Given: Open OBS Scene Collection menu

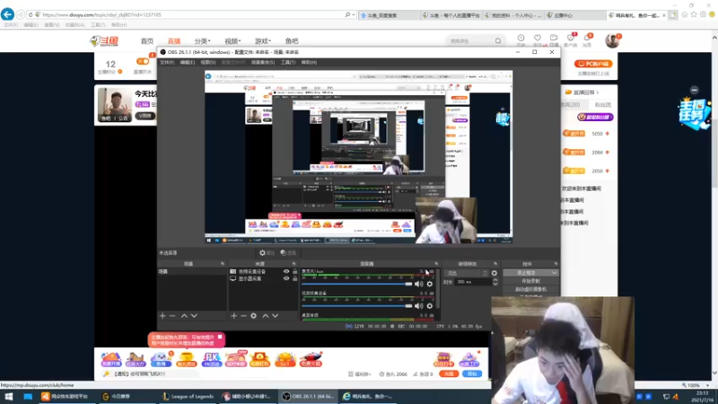Looking at the screenshot, I should pyautogui.click(x=262, y=62).
